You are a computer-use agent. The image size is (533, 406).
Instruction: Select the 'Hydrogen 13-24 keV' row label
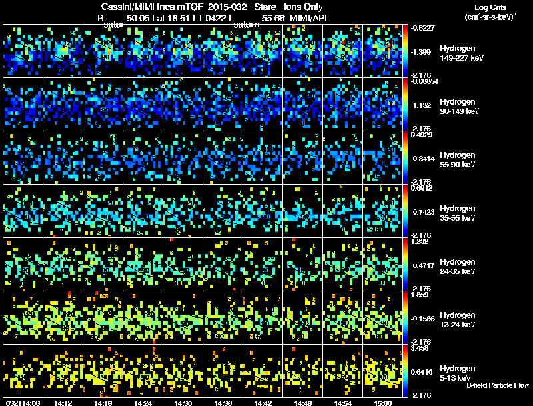coord(458,320)
